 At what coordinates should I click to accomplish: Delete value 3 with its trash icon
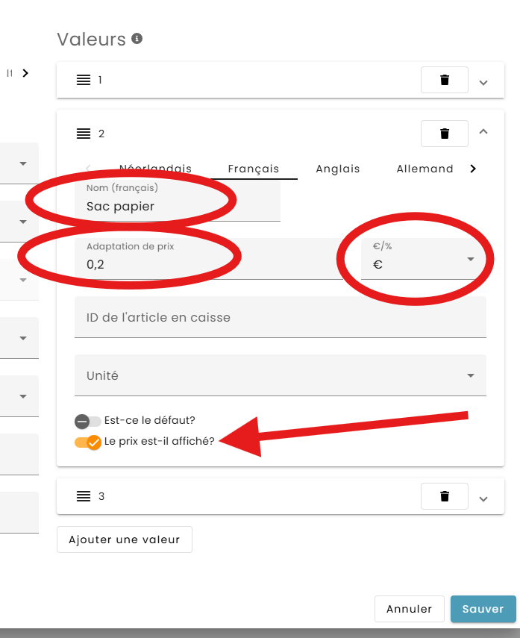tap(445, 496)
